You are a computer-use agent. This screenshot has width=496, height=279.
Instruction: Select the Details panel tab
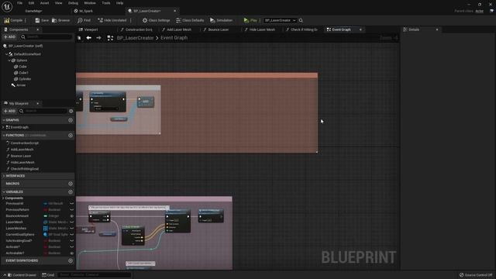(x=414, y=29)
